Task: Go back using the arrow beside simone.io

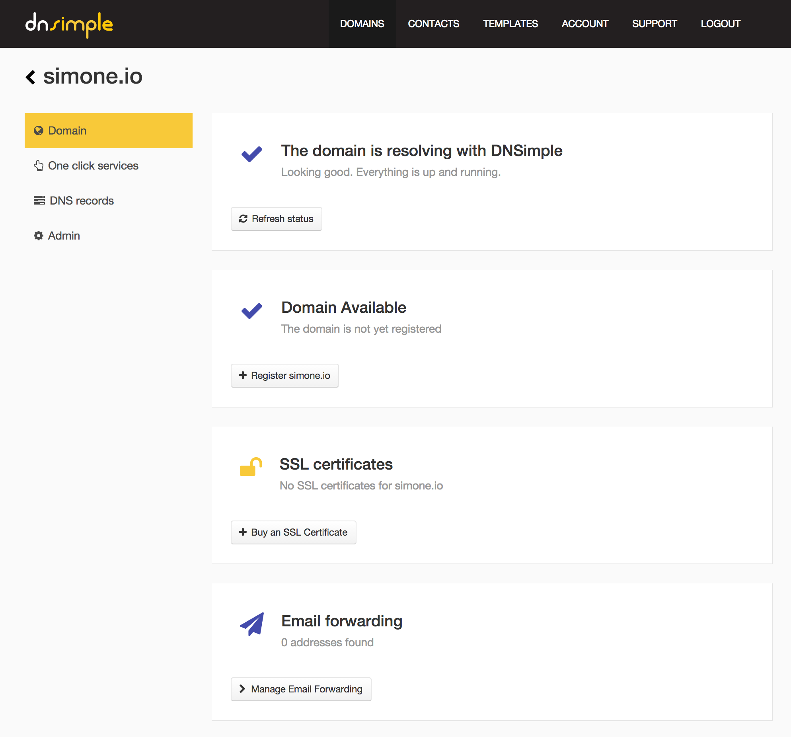Action: pyautogui.click(x=31, y=77)
